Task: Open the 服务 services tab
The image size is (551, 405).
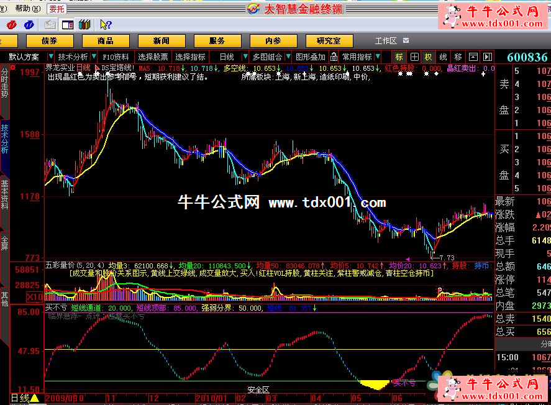Action: coord(217,41)
